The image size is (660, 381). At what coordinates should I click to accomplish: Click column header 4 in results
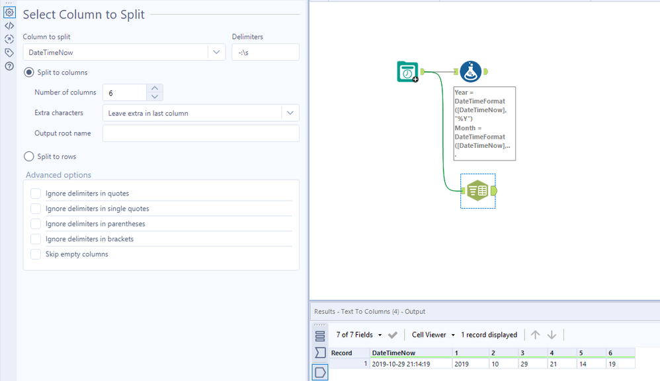coord(562,353)
